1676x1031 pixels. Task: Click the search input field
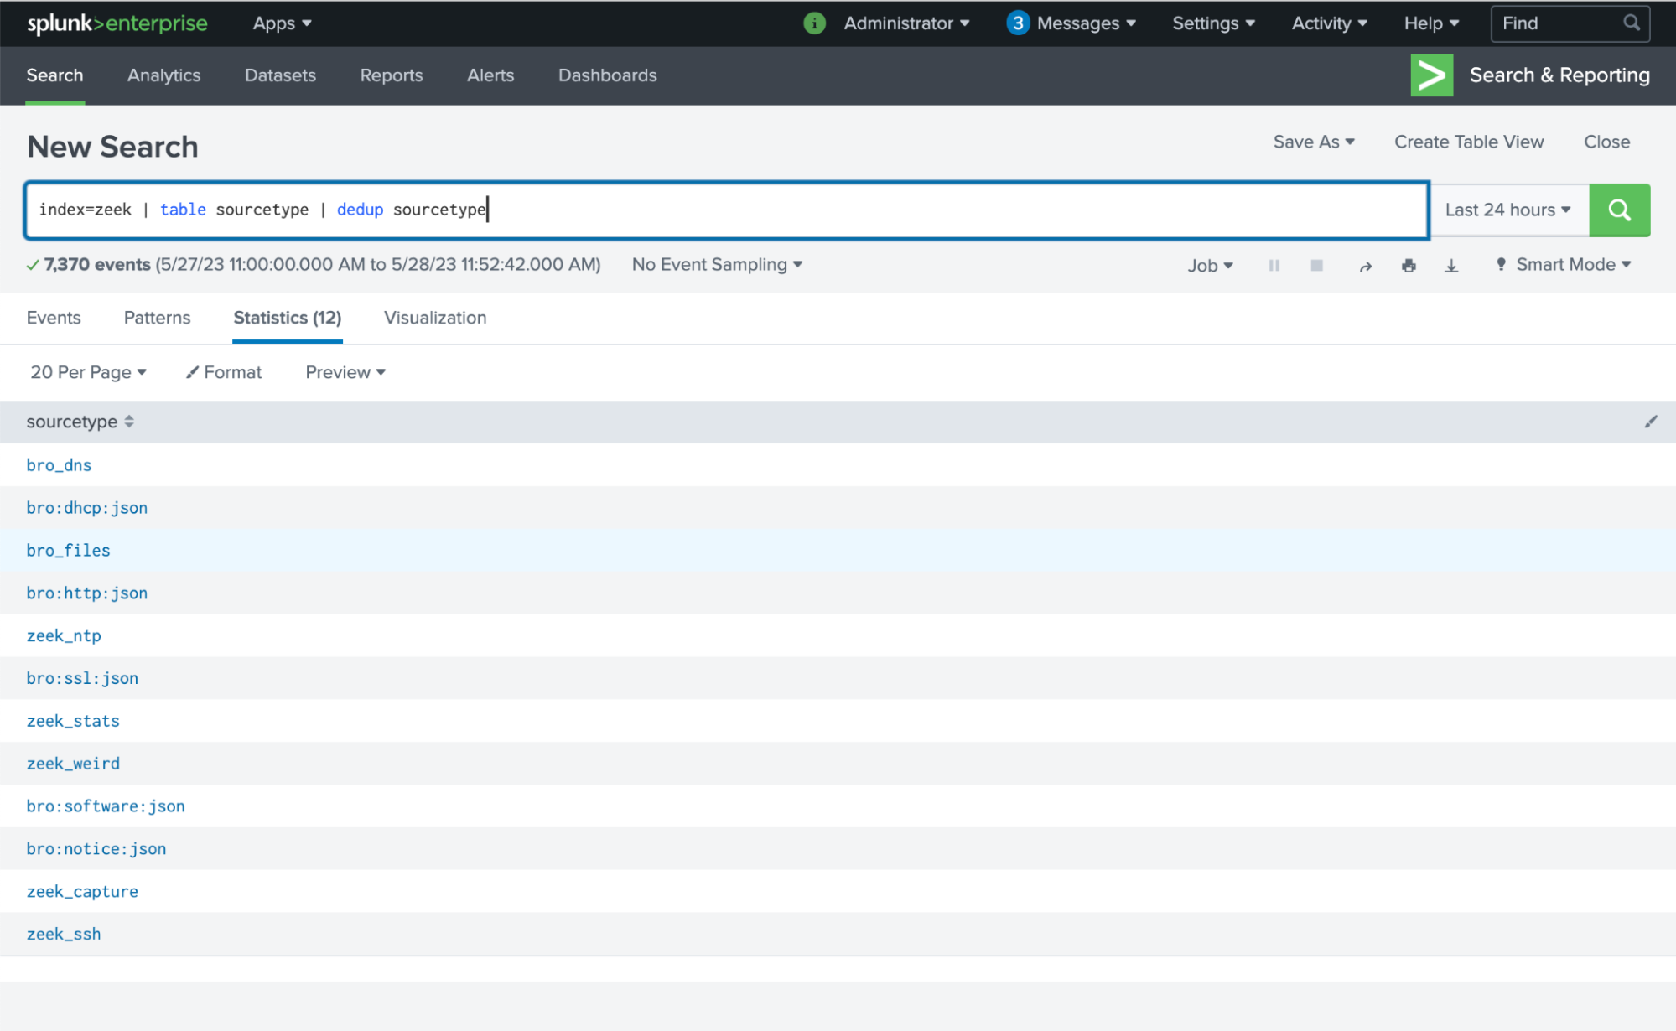coord(729,210)
